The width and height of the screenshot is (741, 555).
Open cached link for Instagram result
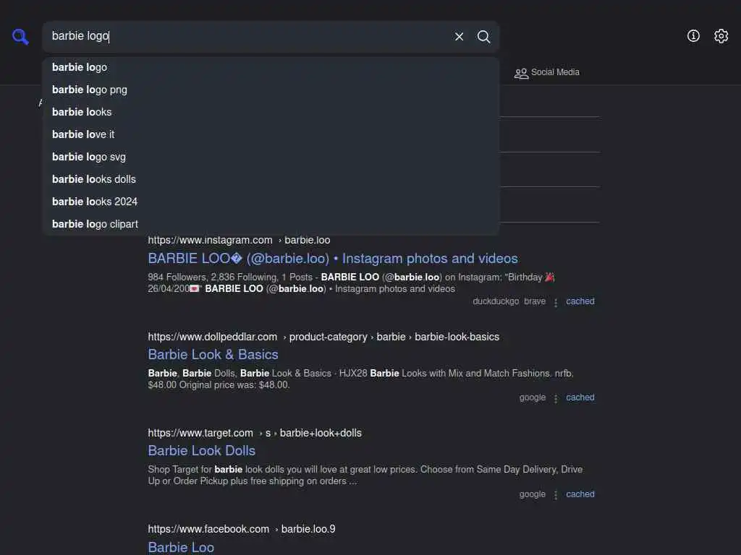coord(580,301)
